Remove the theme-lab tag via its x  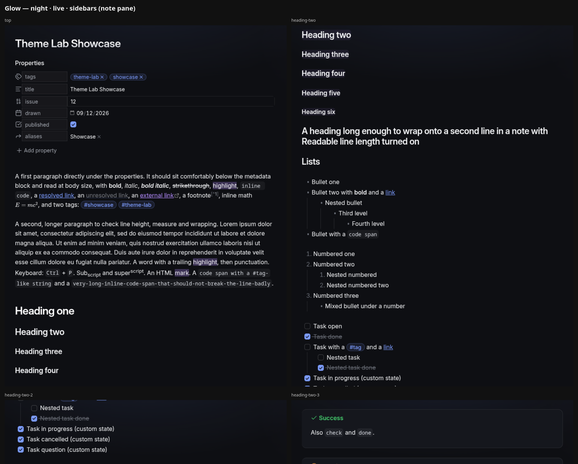coord(102,77)
